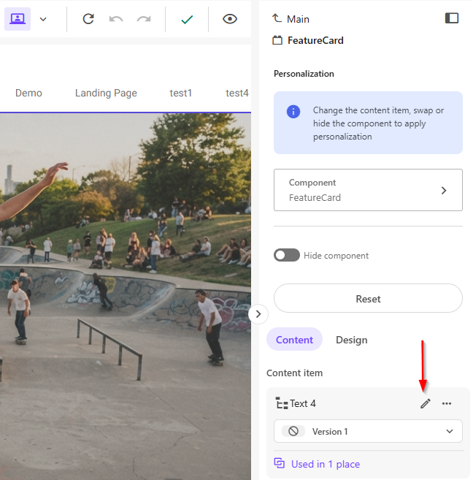Click the tree icon beside Text 4

coord(282,403)
